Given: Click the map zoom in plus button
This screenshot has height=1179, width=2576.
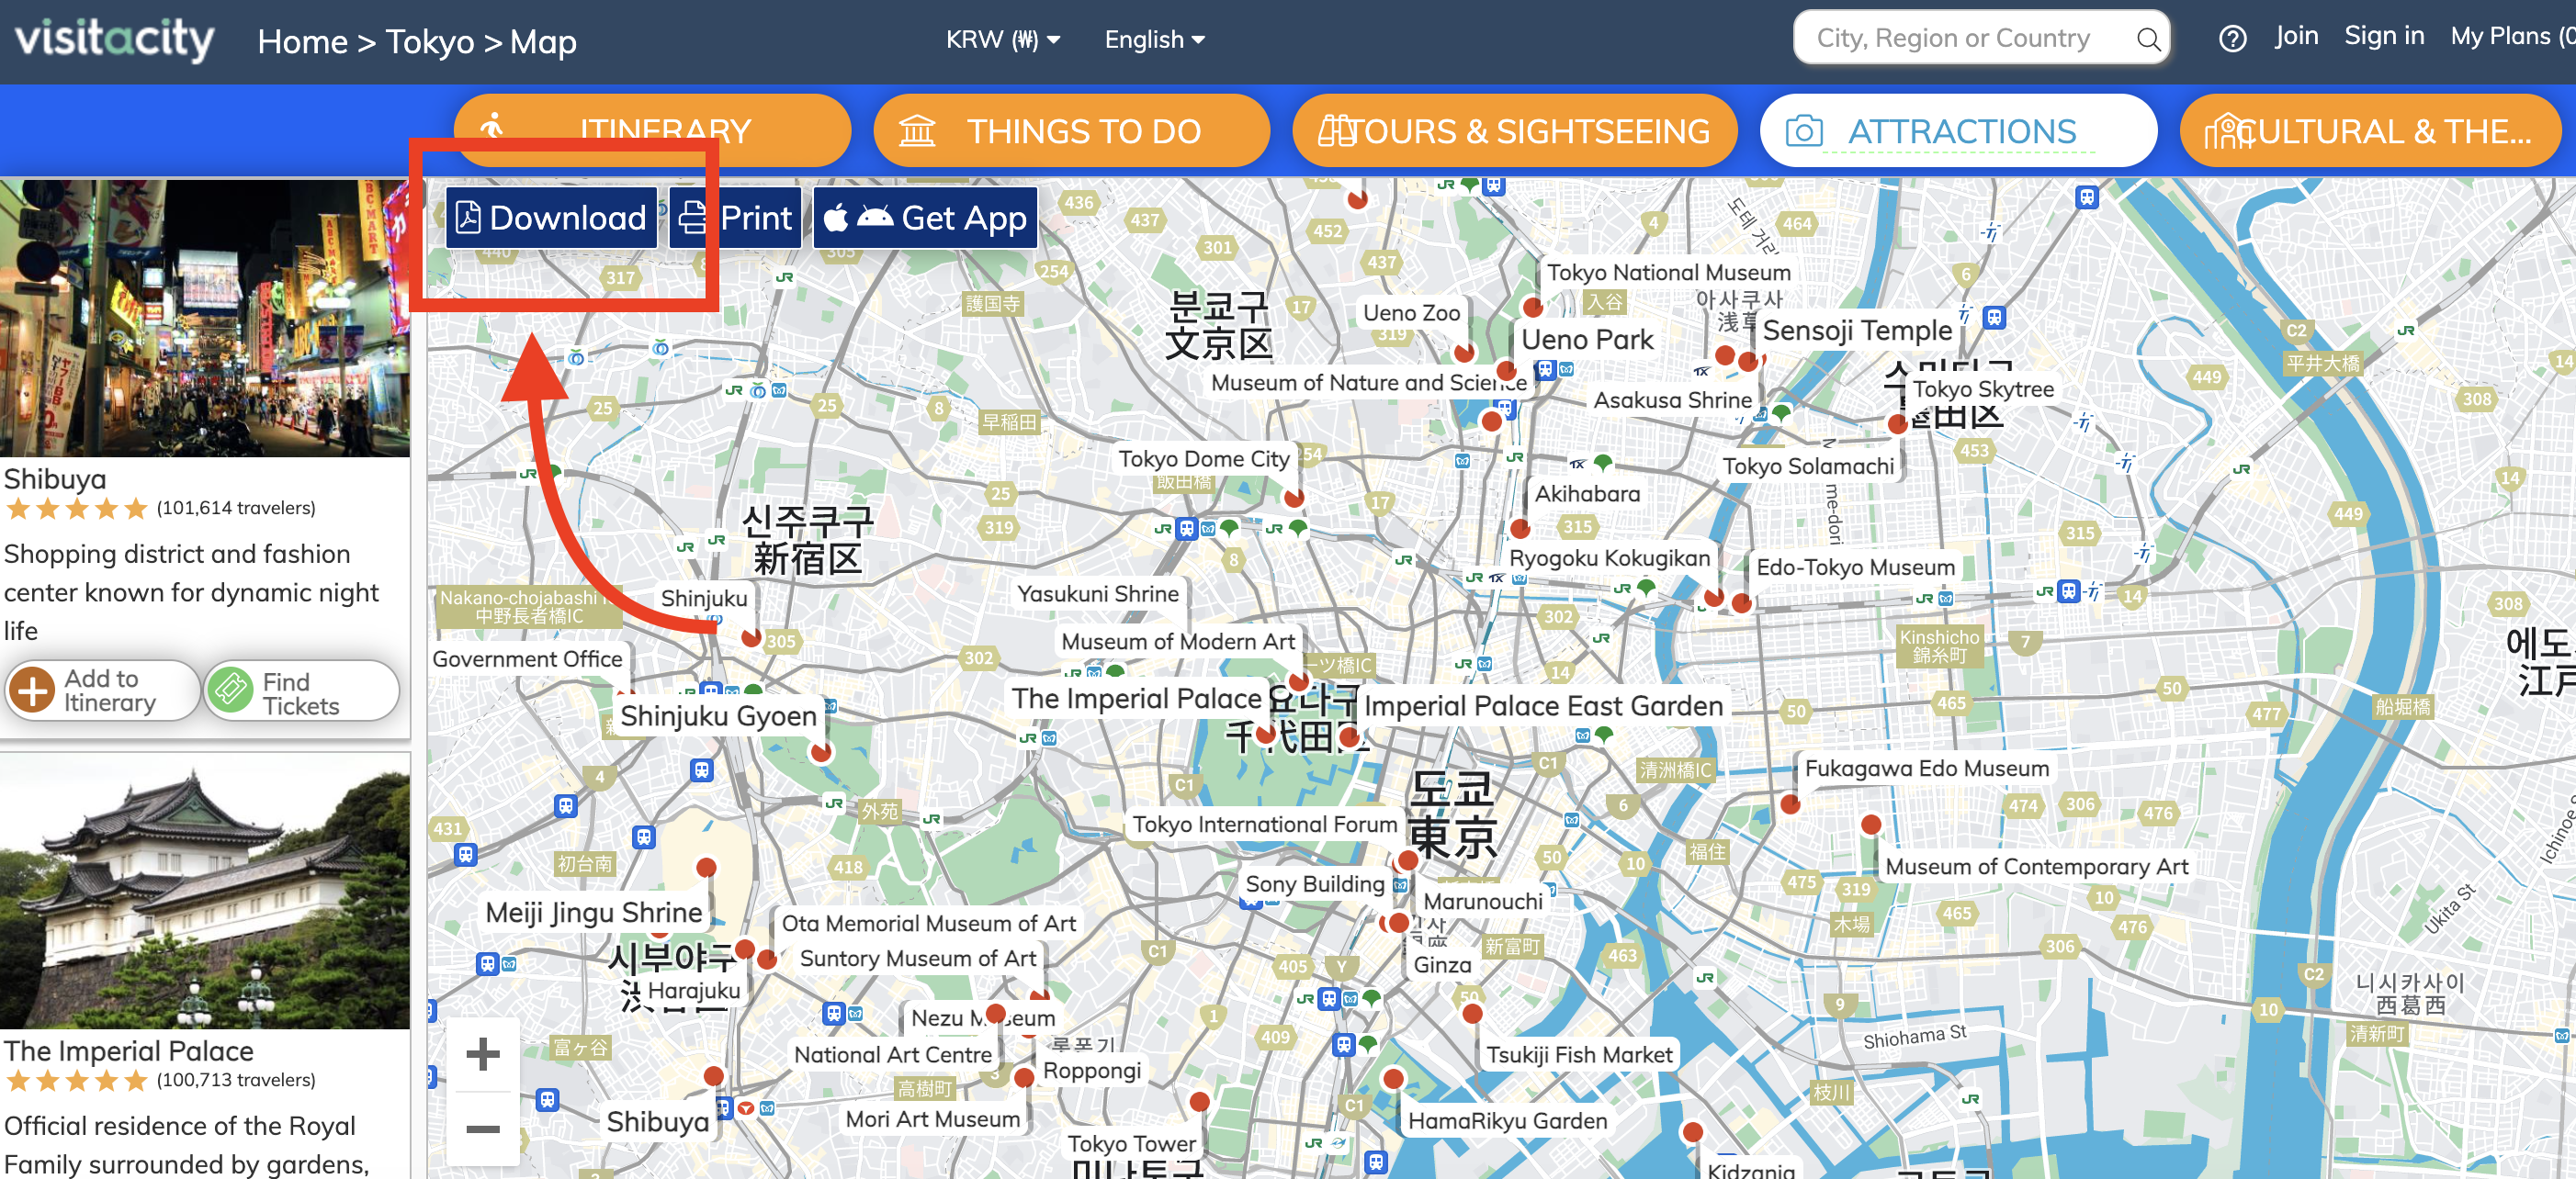Looking at the screenshot, I should tap(483, 1053).
